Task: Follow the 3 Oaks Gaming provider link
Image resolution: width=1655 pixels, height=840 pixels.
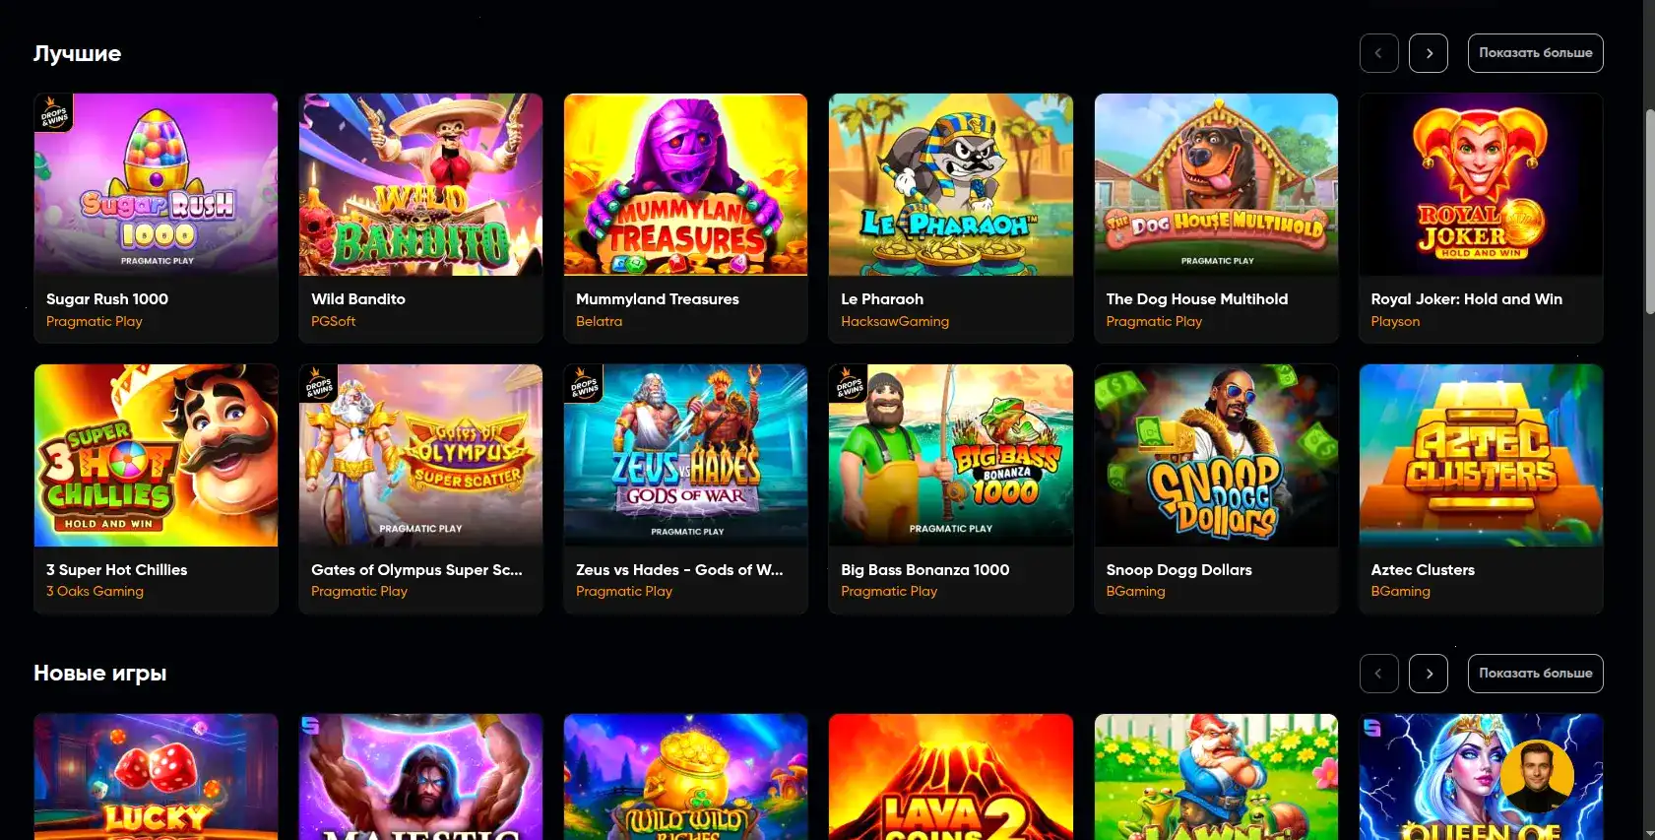Action: point(95,591)
